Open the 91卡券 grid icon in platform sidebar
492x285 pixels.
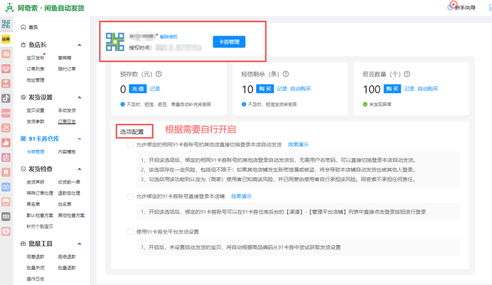coord(6,24)
